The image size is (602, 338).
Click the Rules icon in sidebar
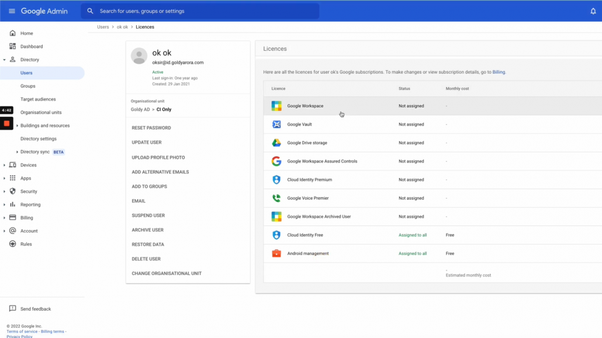pos(13,244)
